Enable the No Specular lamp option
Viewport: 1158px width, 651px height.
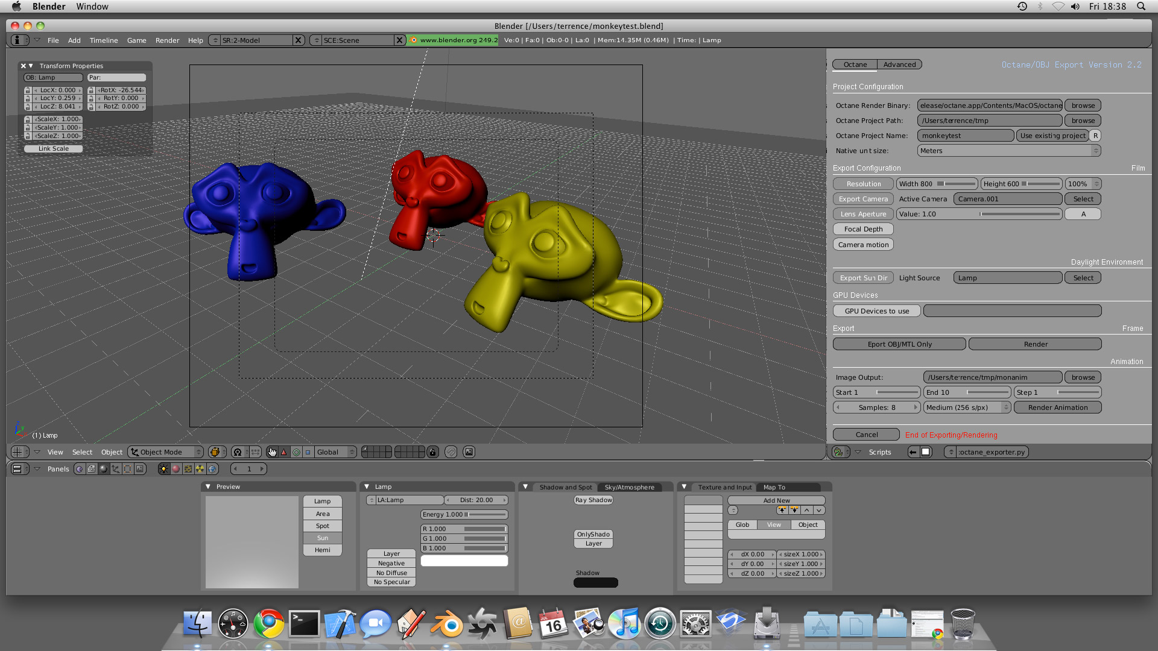(391, 582)
